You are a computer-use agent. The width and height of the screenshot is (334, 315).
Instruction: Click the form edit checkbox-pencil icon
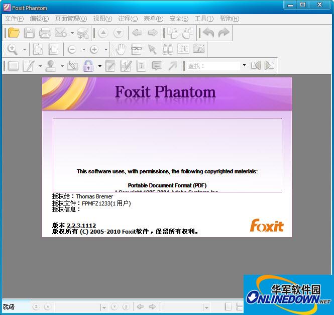(x=126, y=66)
